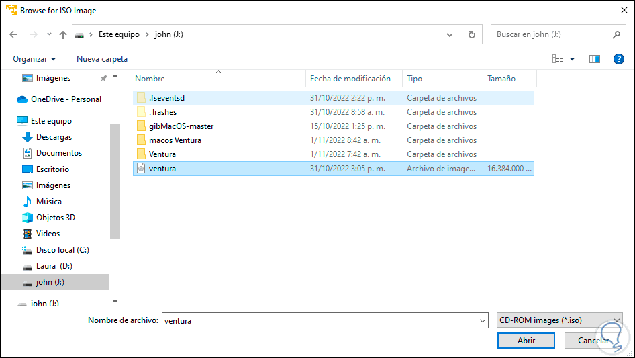Click the up one level arrow

tap(63, 34)
